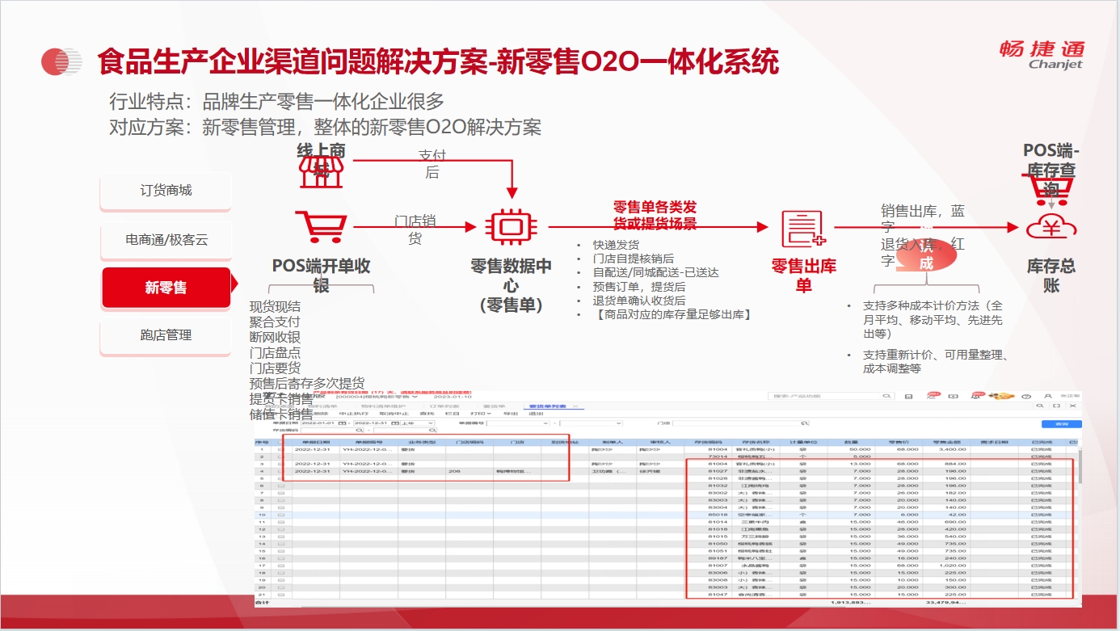Click the 取消中止 toolbar button
The height and width of the screenshot is (631, 1120).
tap(394, 414)
